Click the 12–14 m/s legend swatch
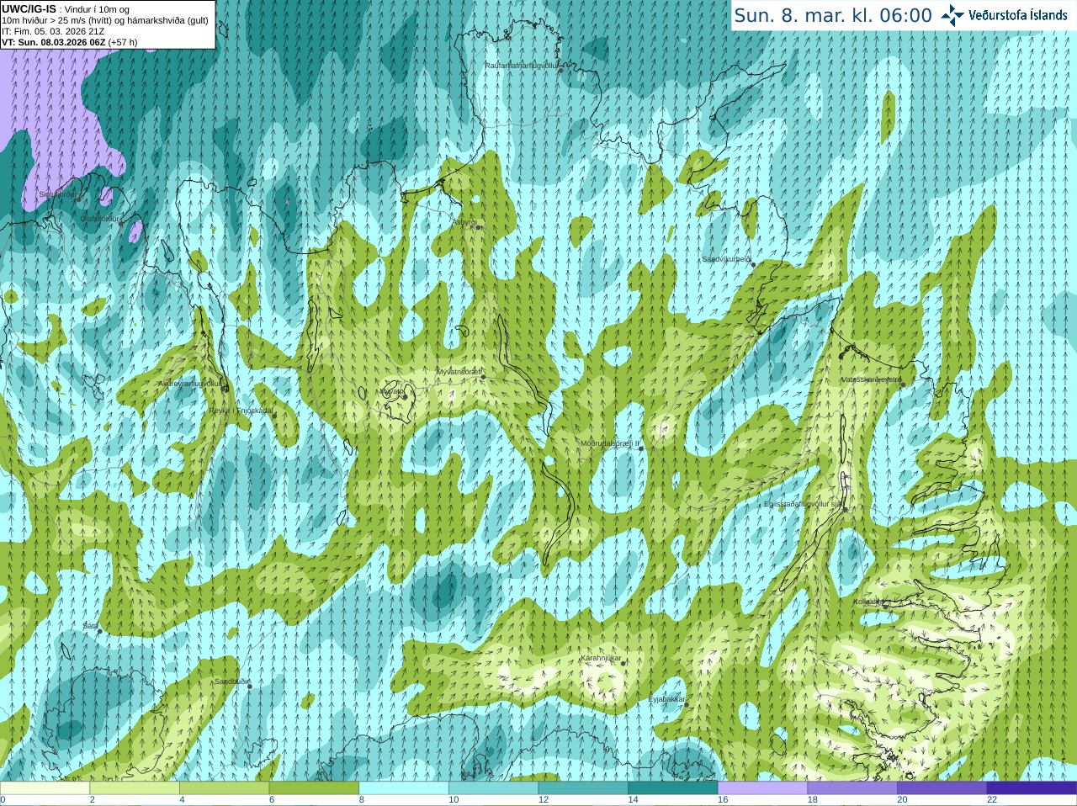This screenshot has width=1077, height=806. (583, 788)
